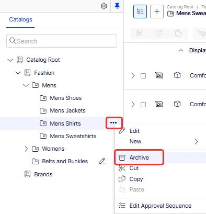Select the Womens category
206x214 pixels.
[x=53, y=149]
